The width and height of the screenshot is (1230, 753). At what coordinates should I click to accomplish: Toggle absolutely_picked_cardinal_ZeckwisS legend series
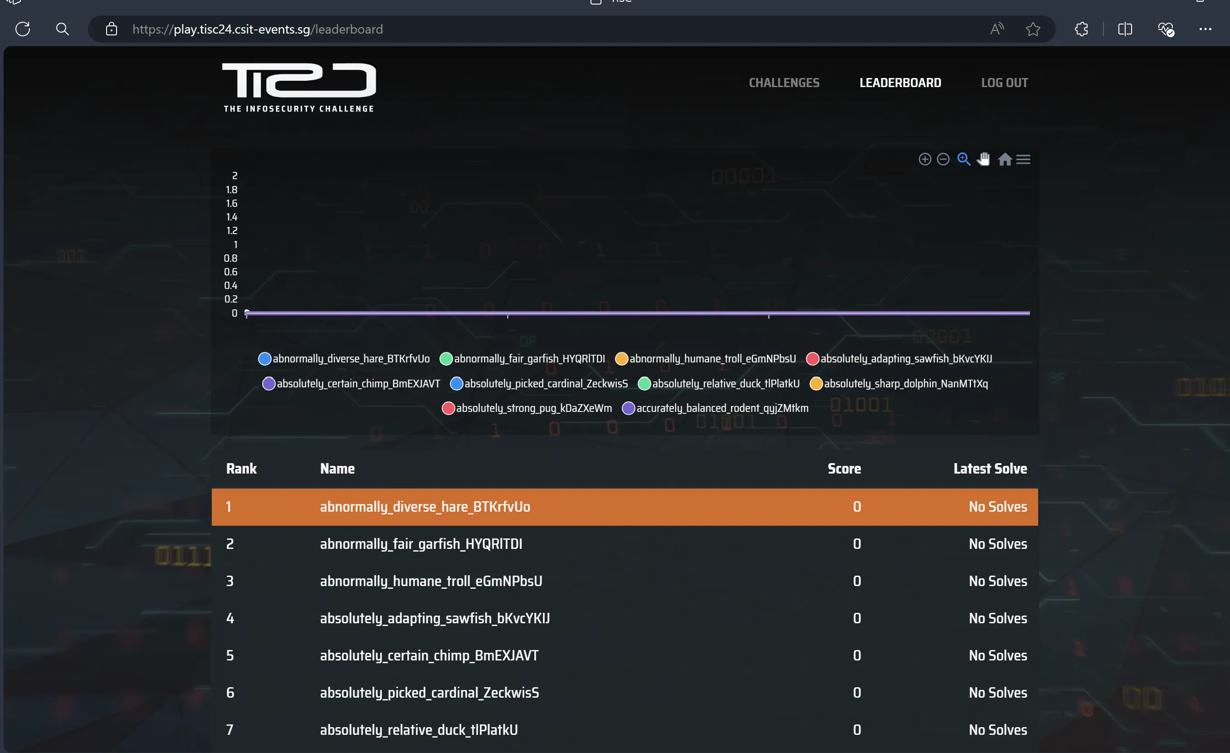pyautogui.click(x=539, y=383)
